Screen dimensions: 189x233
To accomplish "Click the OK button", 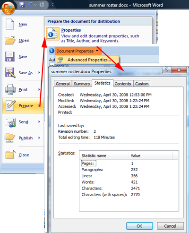I will pos(139,226).
